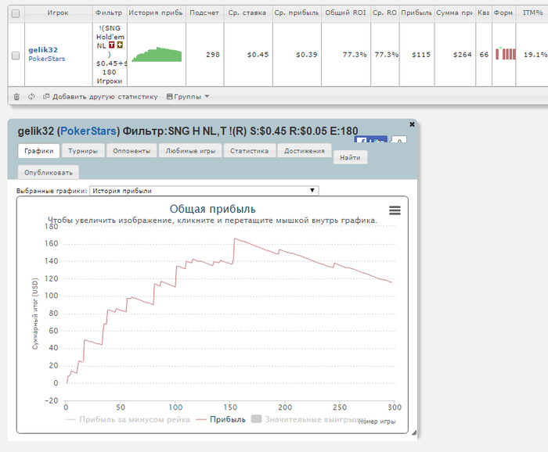Click 'Добавить другую статистику' link
The height and width of the screenshot is (452, 548).
(99, 97)
